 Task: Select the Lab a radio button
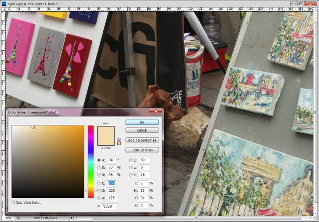coord(131,168)
